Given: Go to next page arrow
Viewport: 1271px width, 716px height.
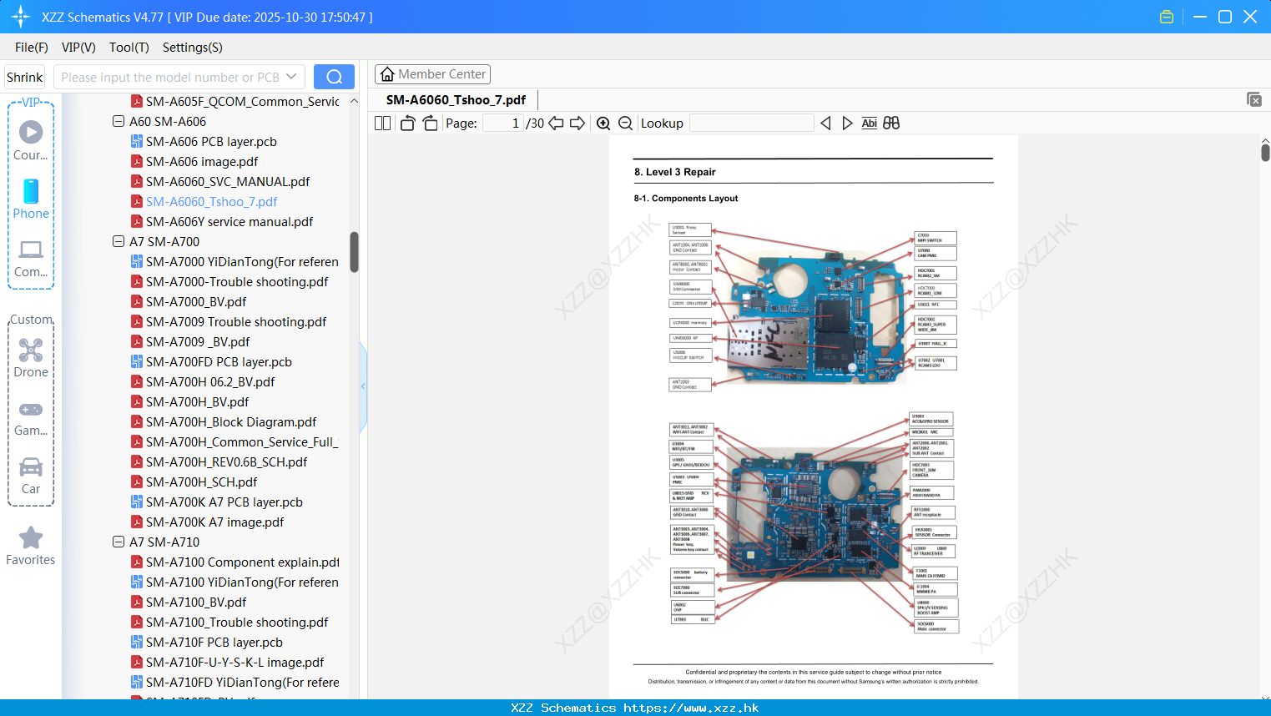Looking at the screenshot, I should tap(577, 124).
